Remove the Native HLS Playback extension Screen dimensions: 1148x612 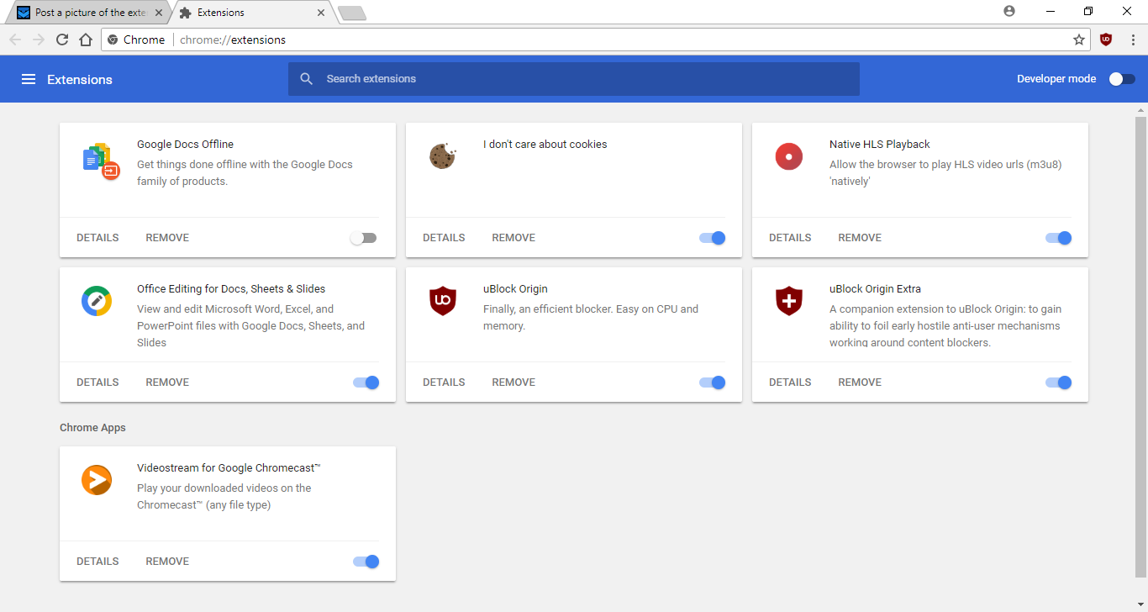[x=860, y=238]
